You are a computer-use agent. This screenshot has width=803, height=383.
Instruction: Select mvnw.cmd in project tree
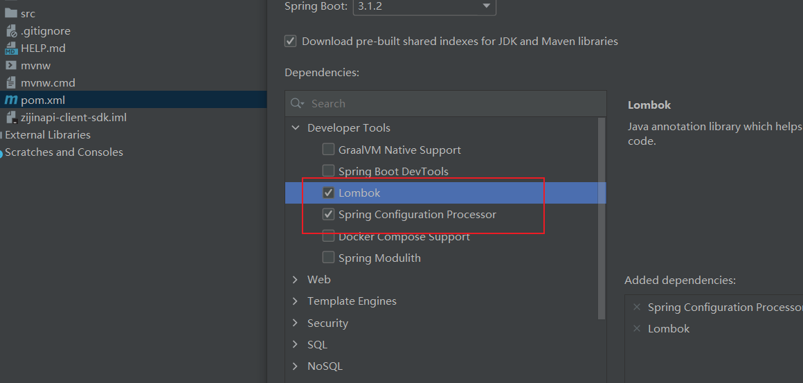[x=48, y=82]
